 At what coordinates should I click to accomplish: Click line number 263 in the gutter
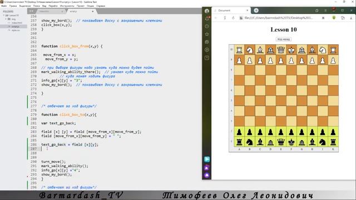click(x=33, y=46)
